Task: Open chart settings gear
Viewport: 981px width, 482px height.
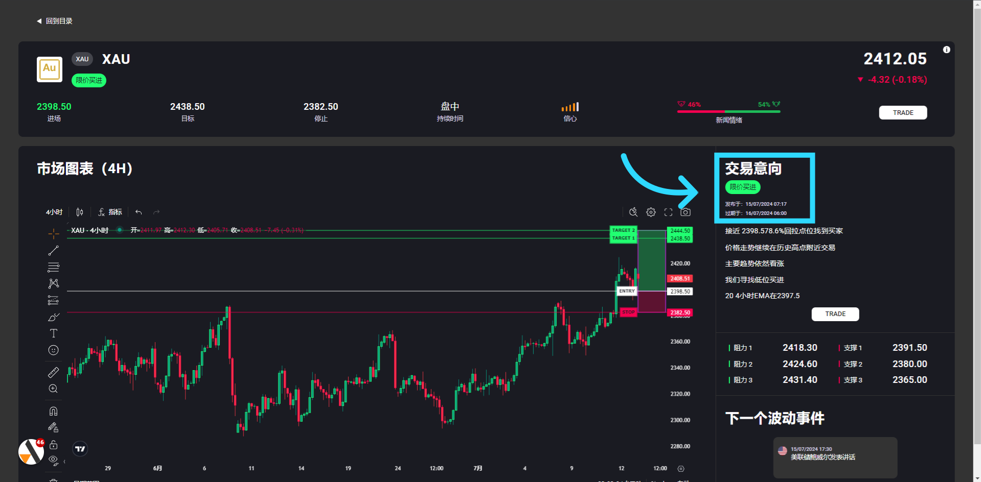Action: click(x=651, y=212)
